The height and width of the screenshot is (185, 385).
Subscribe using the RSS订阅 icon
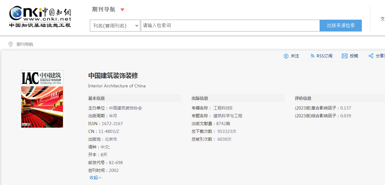pos(312,56)
